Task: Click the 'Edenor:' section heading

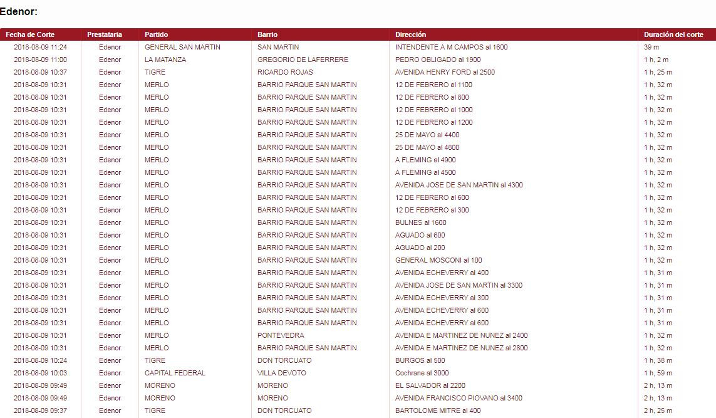Action: [19, 12]
